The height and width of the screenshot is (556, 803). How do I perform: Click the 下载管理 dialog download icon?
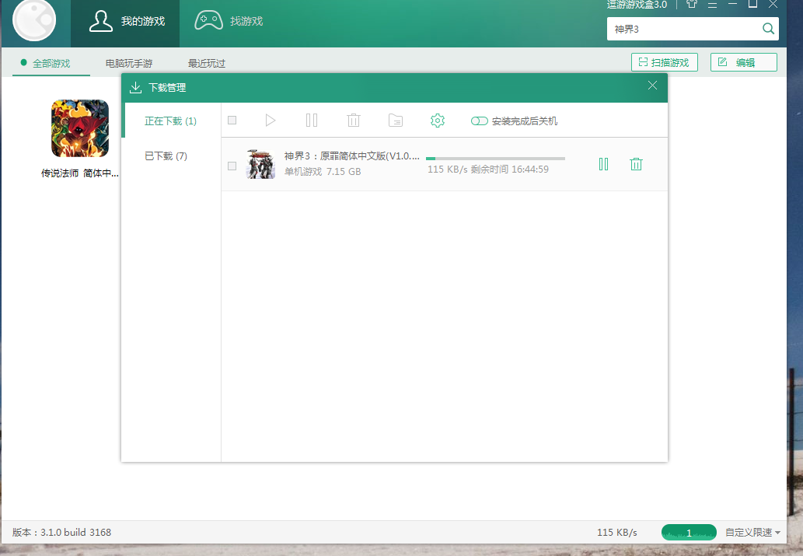(135, 88)
